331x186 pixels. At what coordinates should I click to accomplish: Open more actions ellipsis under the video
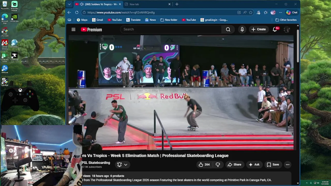pos(288,165)
